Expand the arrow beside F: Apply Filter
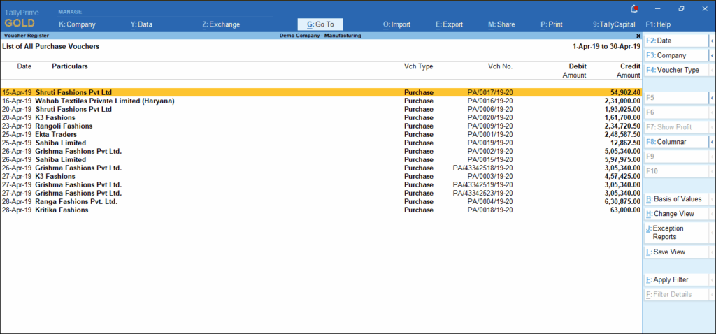716x334 pixels. (713, 279)
